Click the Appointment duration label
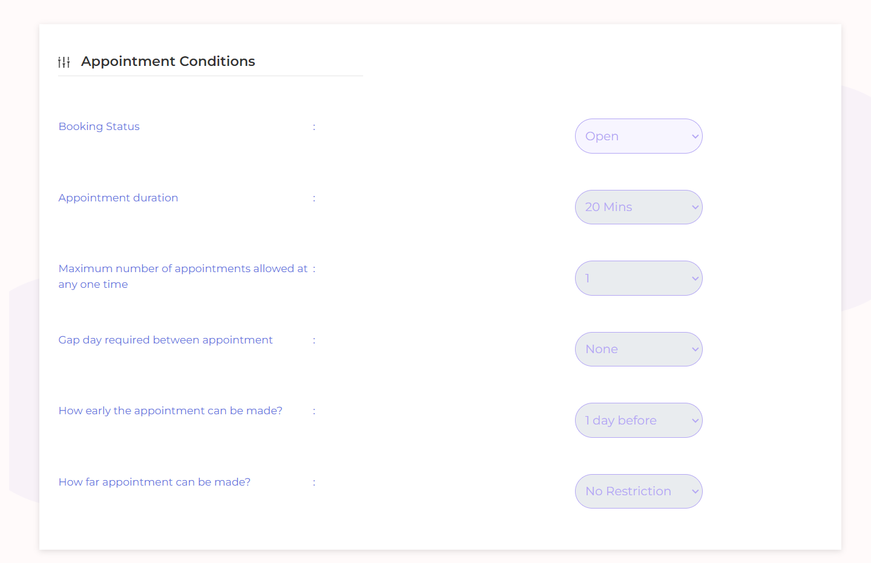Image resolution: width=871 pixels, height=563 pixels. coord(118,198)
